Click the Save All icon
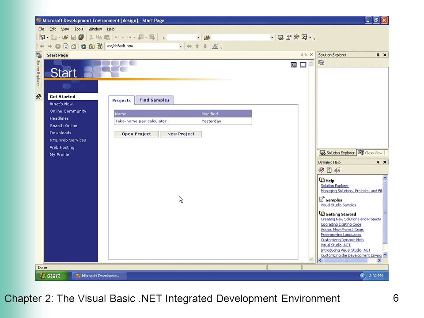 click(x=81, y=37)
